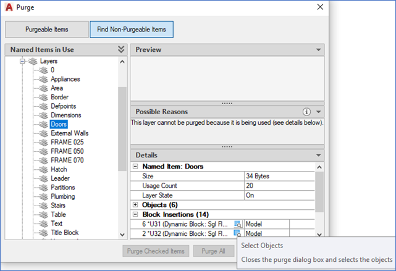Click the layer icon beside Stairs
This screenshot has height=271, width=396.
(43, 206)
